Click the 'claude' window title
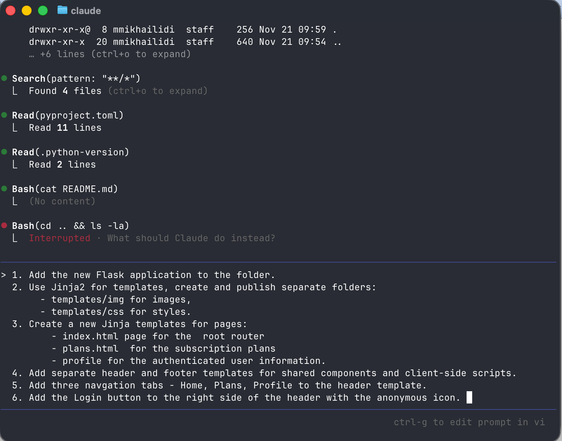The image size is (562, 441). (x=86, y=11)
